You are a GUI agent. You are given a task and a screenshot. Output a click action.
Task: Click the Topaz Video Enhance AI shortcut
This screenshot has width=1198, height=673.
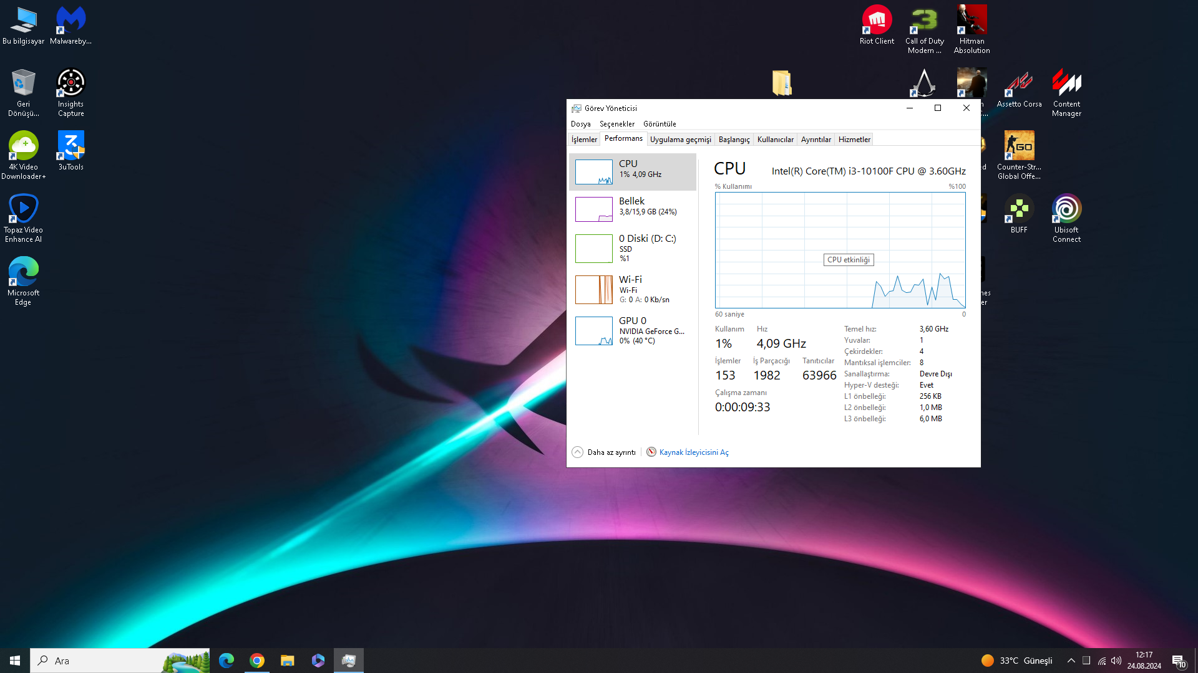click(x=23, y=219)
